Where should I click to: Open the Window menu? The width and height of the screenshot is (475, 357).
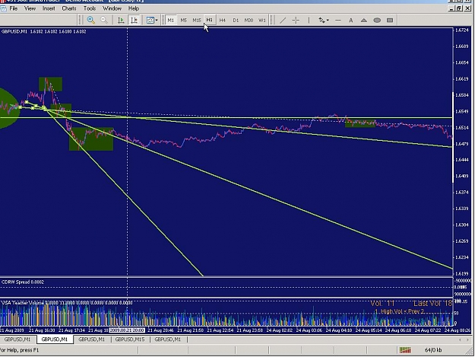click(x=112, y=8)
